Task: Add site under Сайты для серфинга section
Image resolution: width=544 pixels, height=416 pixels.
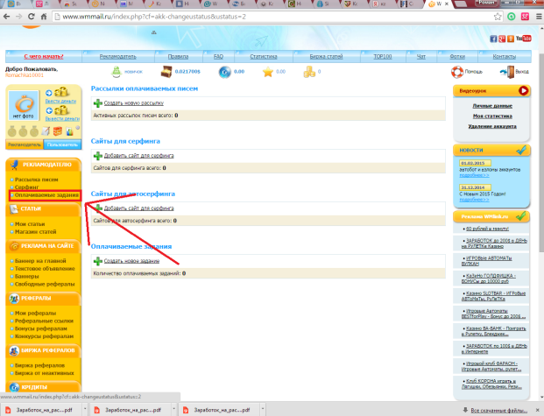Action: (x=138, y=156)
